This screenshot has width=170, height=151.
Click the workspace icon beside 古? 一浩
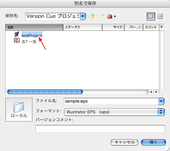[17, 40]
